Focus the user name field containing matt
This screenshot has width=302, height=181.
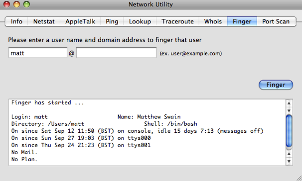[x=38, y=53]
